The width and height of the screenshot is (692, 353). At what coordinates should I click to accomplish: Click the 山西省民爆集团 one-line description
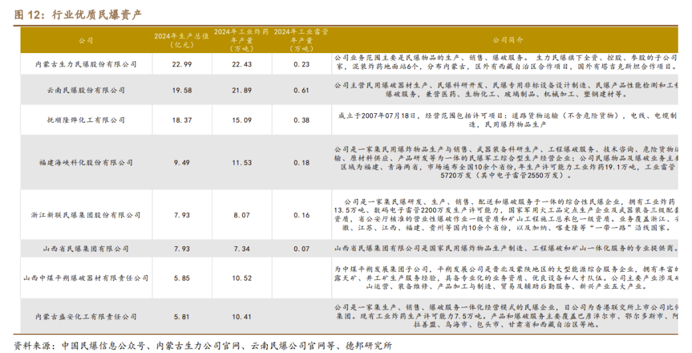pyautogui.click(x=506, y=249)
